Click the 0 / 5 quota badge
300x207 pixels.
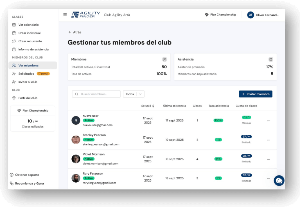click(x=246, y=117)
